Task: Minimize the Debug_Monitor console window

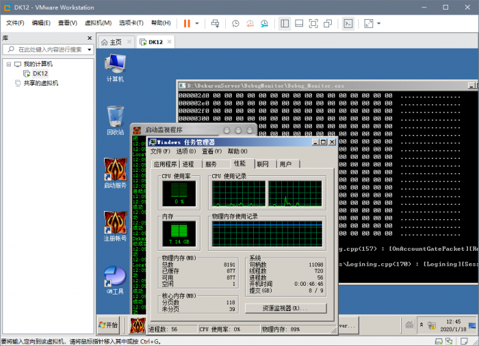Action: 471,86
